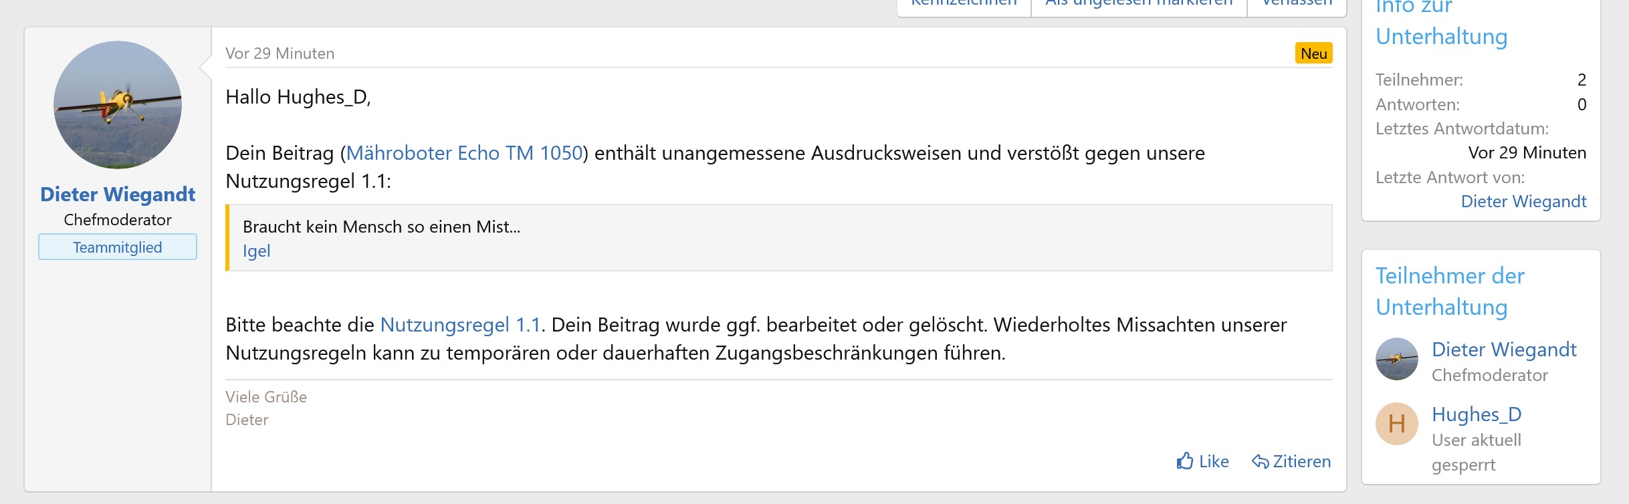This screenshot has width=1629, height=504.
Task: Click Dieter Wiegandt name in participants list
Action: pos(1504,350)
